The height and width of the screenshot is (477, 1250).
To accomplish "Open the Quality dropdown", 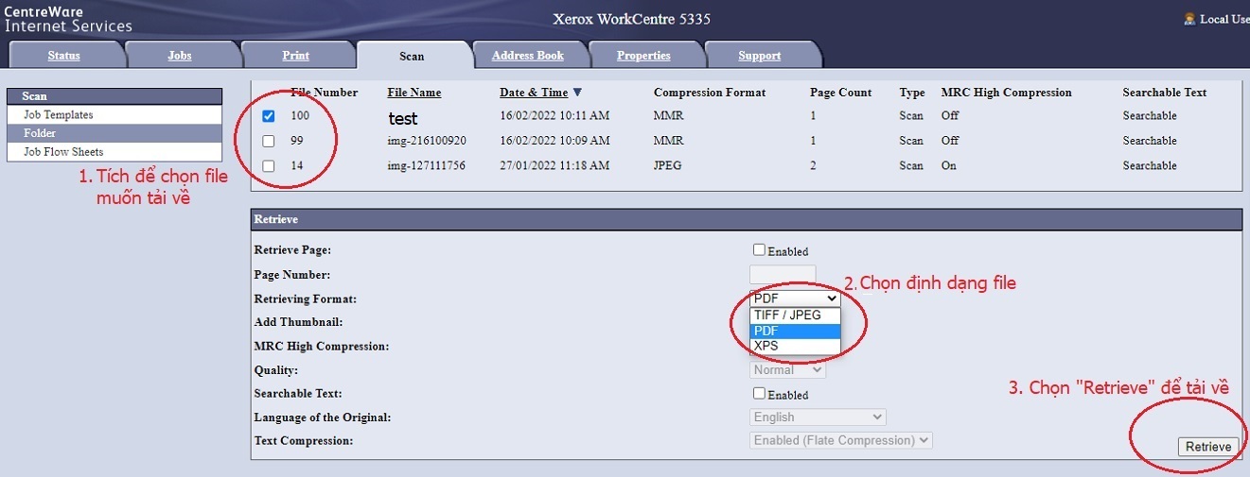I will click(x=788, y=370).
